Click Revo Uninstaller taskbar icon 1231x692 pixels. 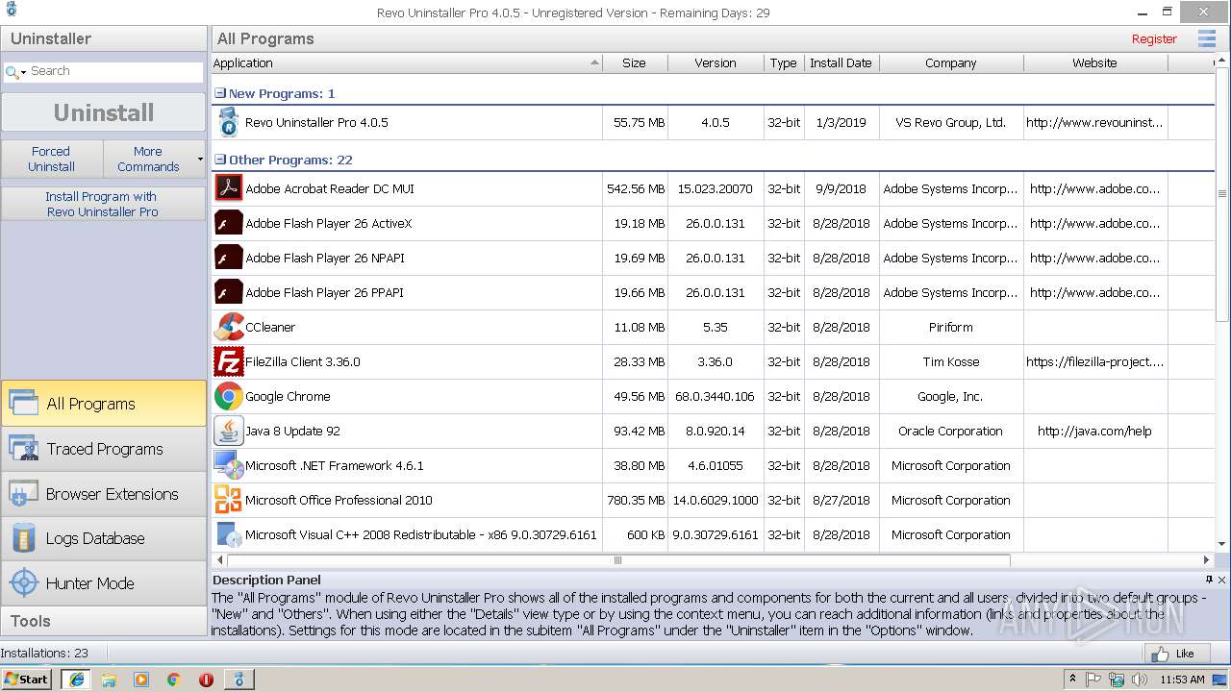pyautogui.click(x=239, y=680)
